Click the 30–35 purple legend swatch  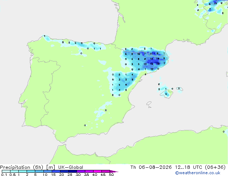point(81,171)
